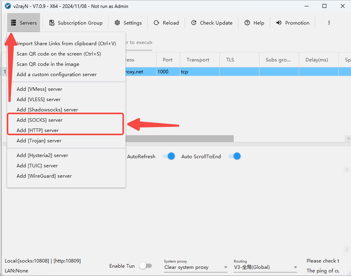Click the Check Update icon
The height and width of the screenshot is (276, 351).
[x=194, y=23]
